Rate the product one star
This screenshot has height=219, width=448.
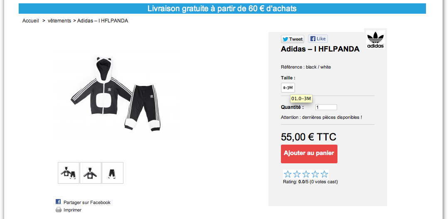click(288, 174)
